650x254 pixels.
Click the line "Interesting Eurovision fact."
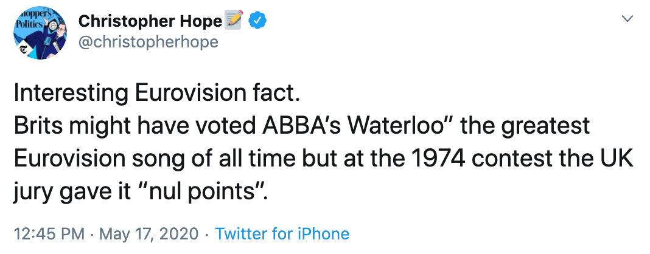(x=157, y=94)
